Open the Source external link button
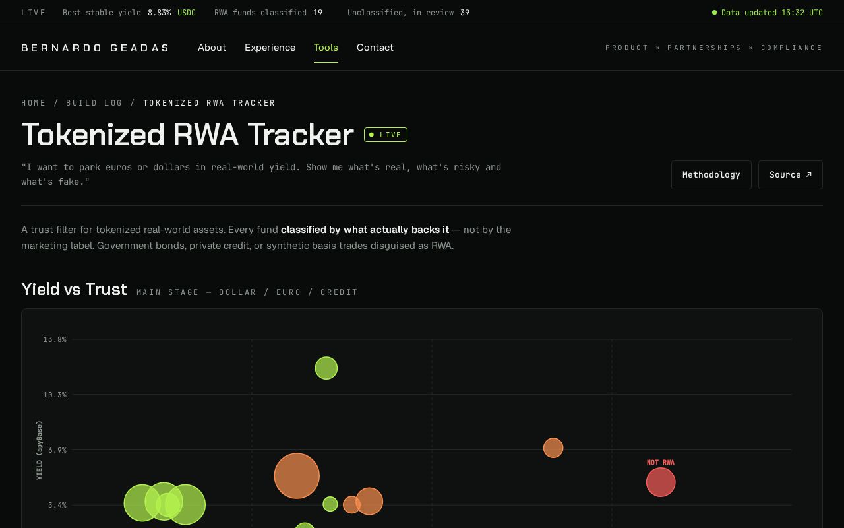The height and width of the screenshot is (528, 844). [790, 175]
